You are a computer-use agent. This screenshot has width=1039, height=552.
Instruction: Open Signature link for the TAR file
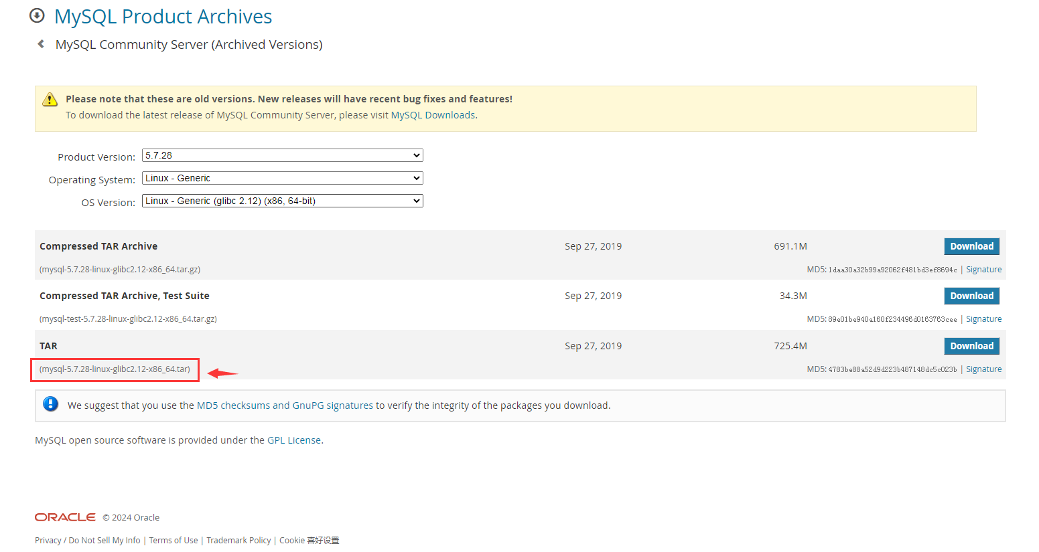point(983,369)
